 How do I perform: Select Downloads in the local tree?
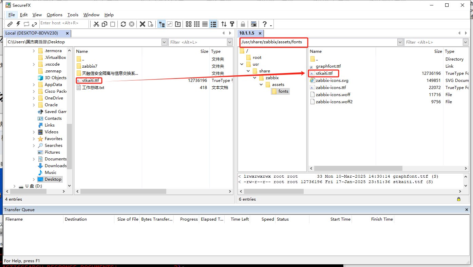(x=56, y=166)
